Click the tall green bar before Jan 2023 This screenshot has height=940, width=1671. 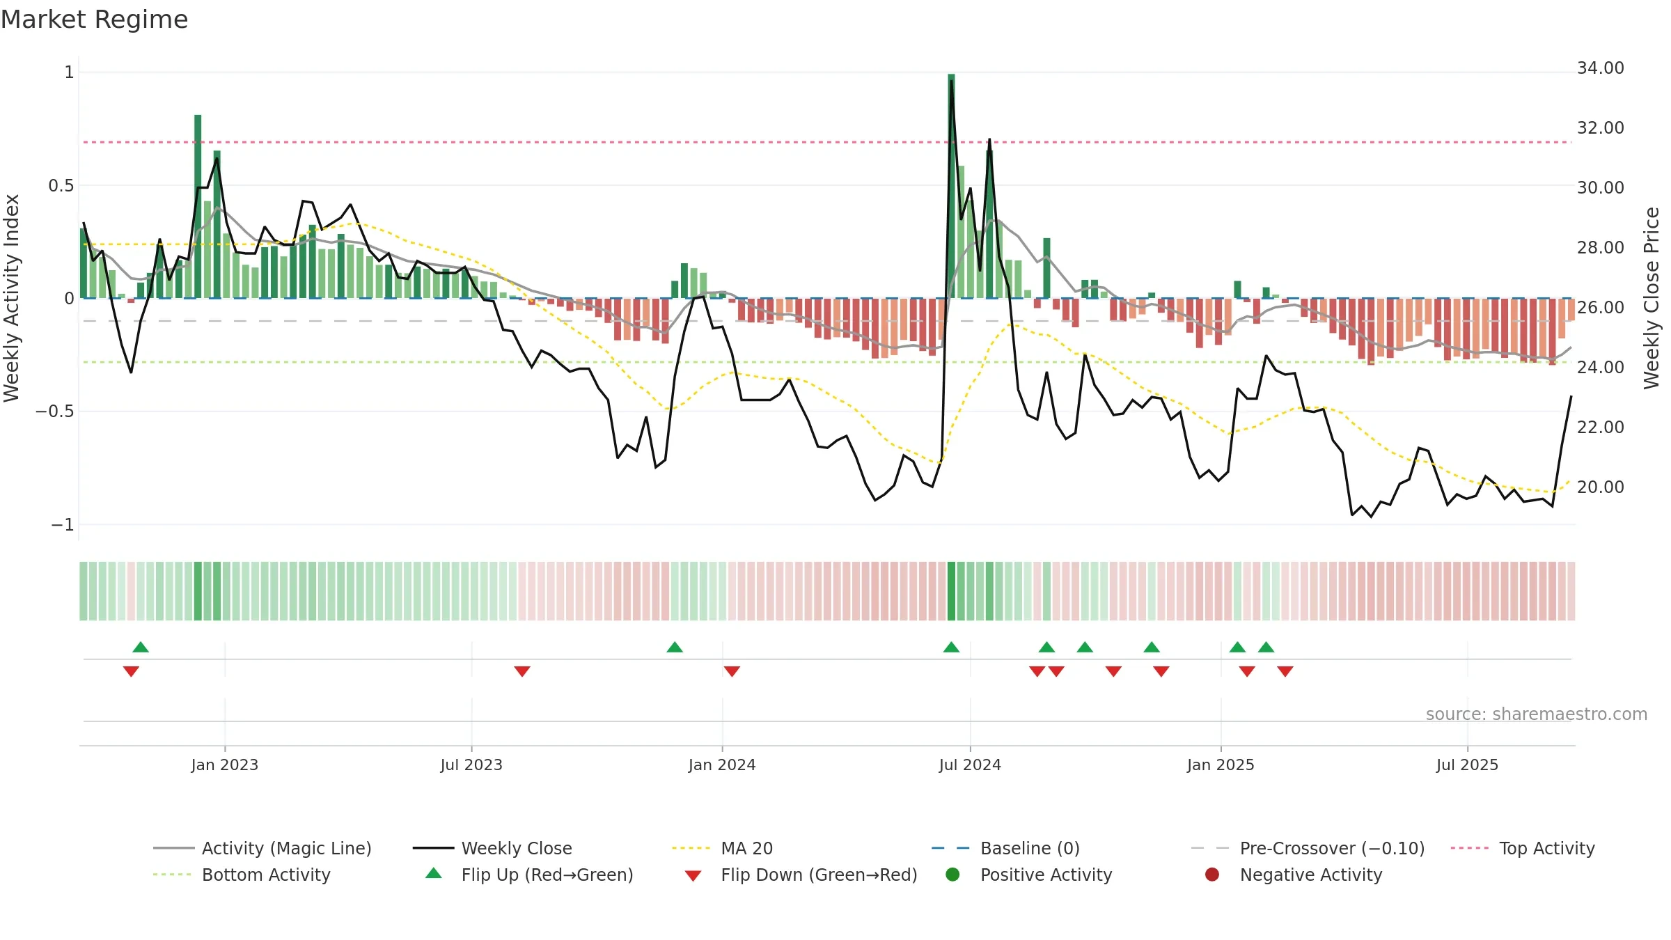tap(198, 206)
